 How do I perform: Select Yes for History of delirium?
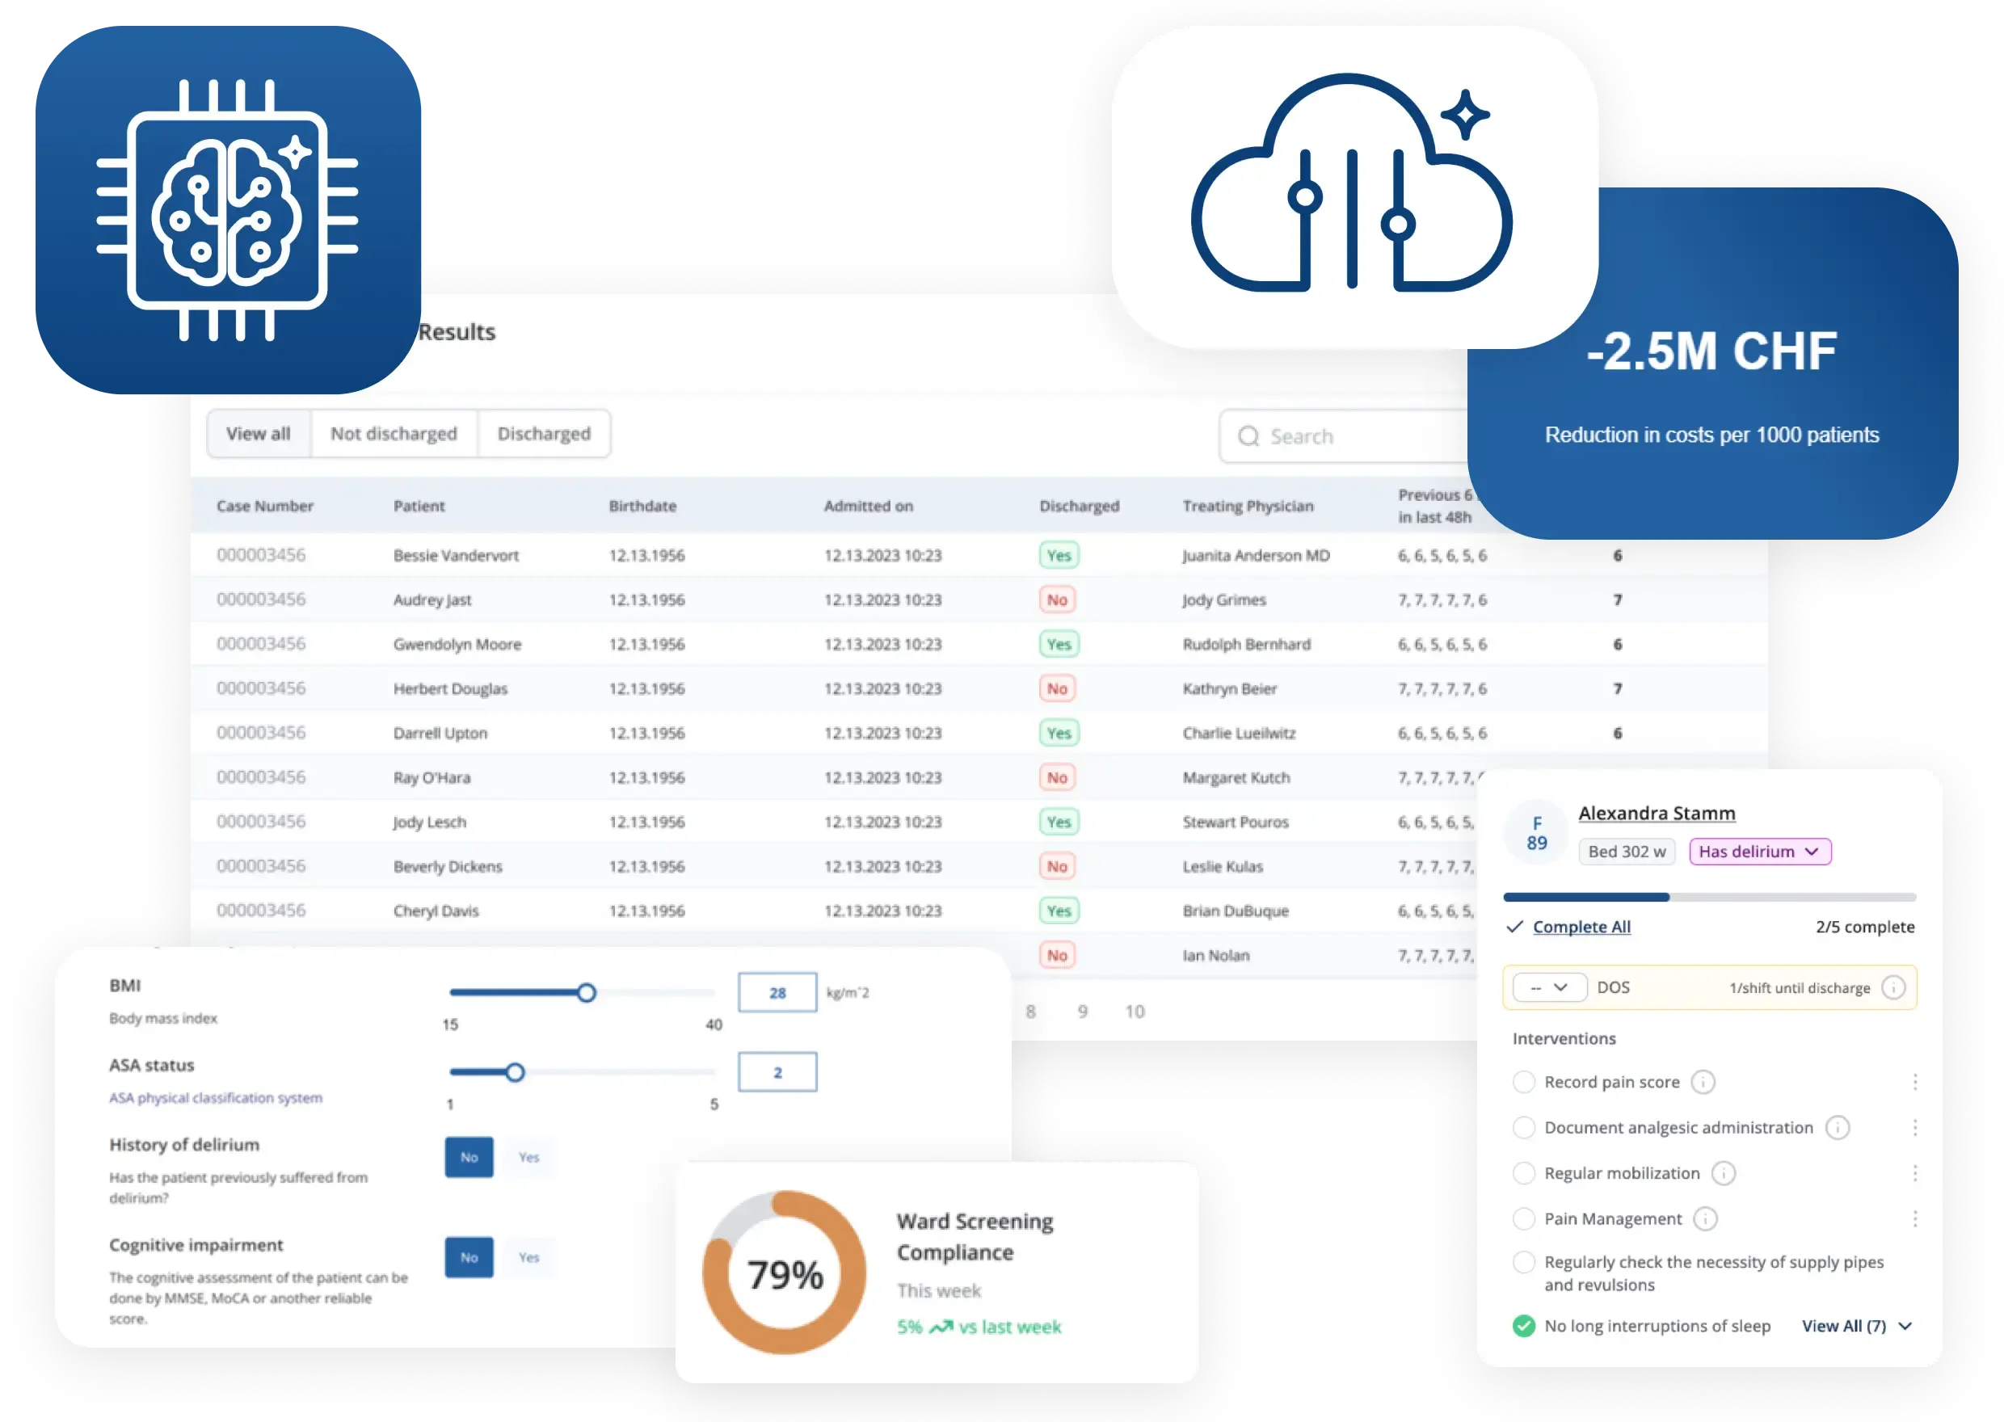click(x=528, y=1158)
